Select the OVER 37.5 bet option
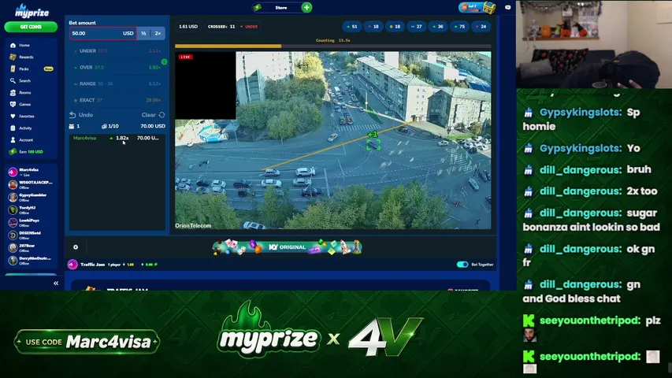The image size is (672, 378). pos(117,67)
